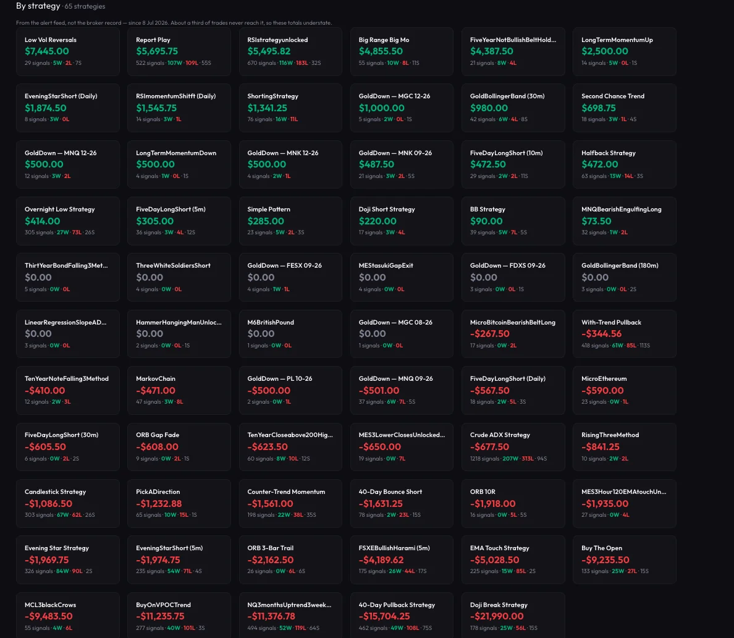Open the ORB Gap Fade card
The height and width of the screenshot is (638, 734).
pyautogui.click(x=179, y=447)
